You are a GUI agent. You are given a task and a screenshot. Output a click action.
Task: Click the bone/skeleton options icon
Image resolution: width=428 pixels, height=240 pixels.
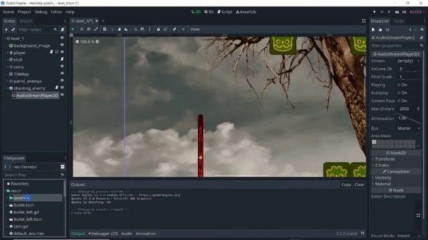[175, 29]
